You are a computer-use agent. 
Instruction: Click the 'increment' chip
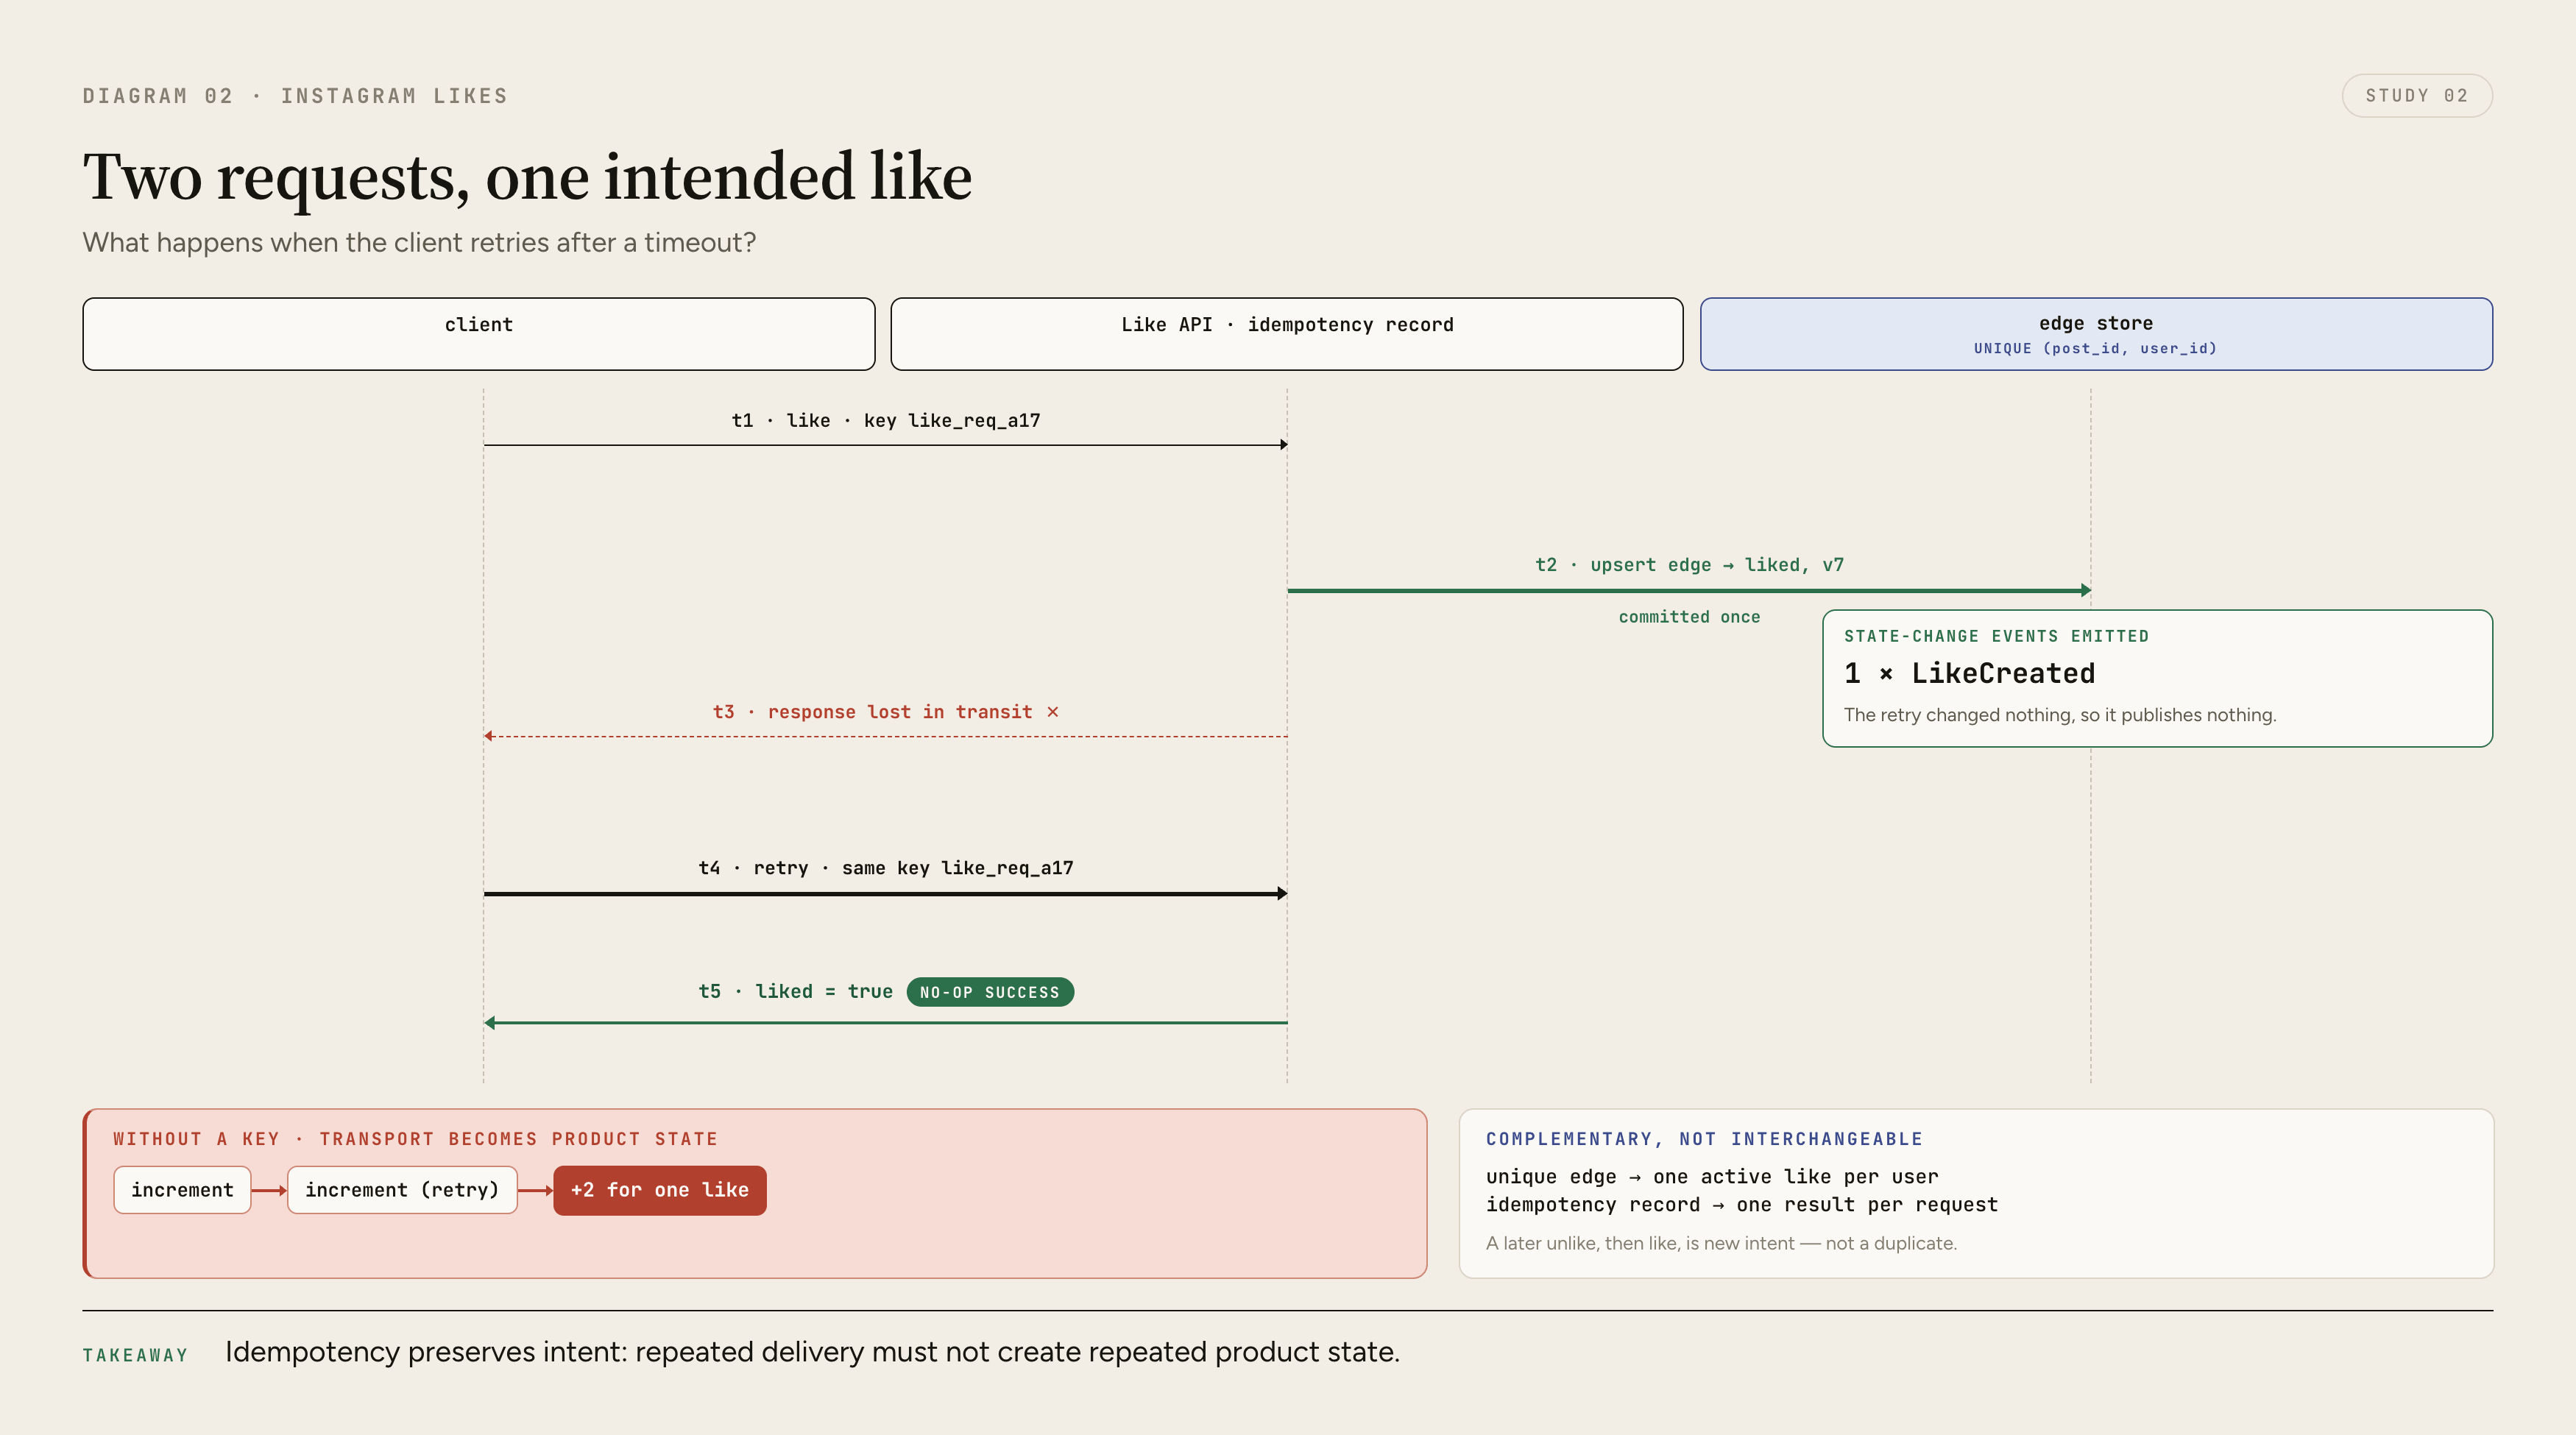[182, 1190]
